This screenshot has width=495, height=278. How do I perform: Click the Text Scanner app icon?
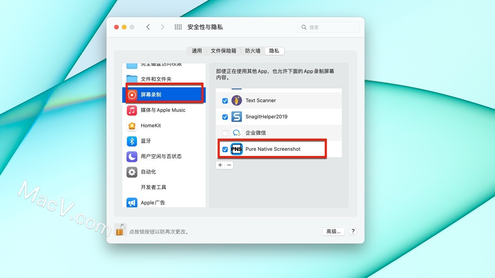pos(237,100)
